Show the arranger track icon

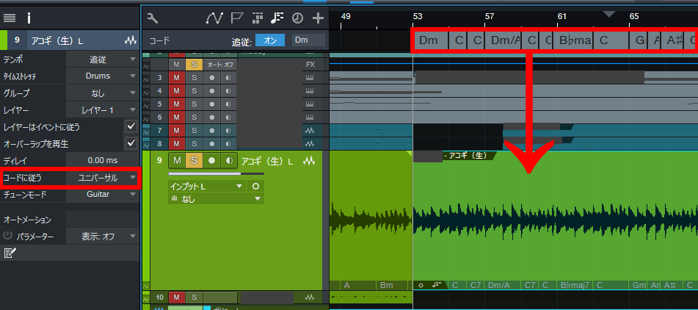click(258, 18)
